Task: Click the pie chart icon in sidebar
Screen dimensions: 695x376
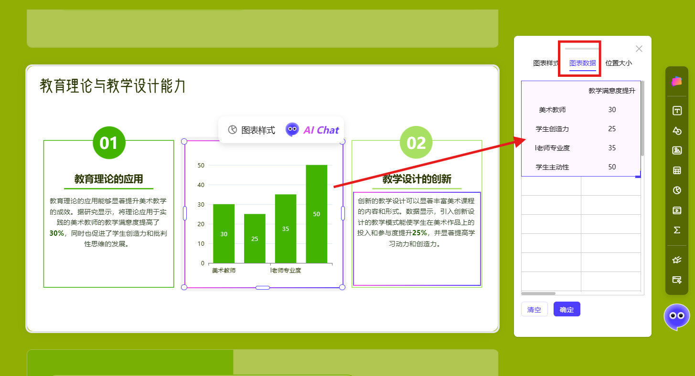Action: 676,190
